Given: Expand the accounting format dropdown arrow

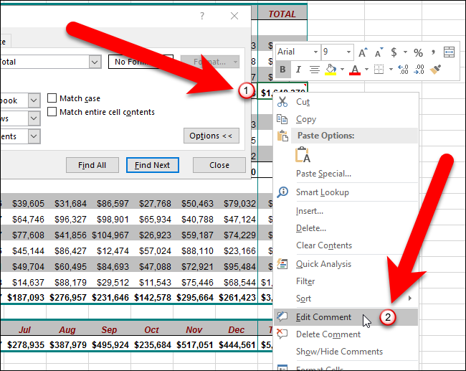Looking at the screenshot, I should tap(405, 52).
